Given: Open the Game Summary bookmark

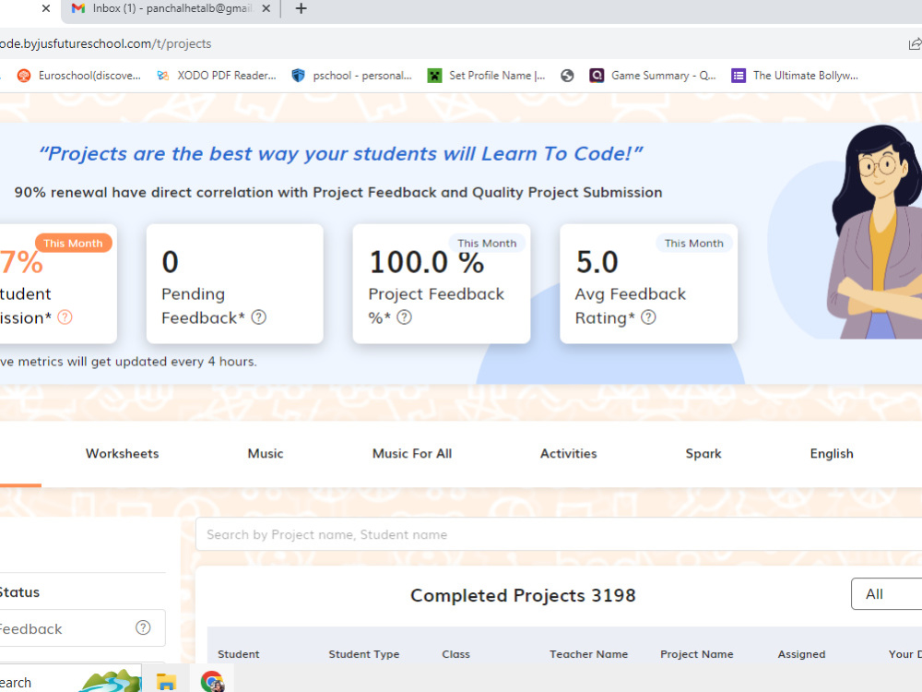Looking at the screenshot, I should click(x=653, y=76).
